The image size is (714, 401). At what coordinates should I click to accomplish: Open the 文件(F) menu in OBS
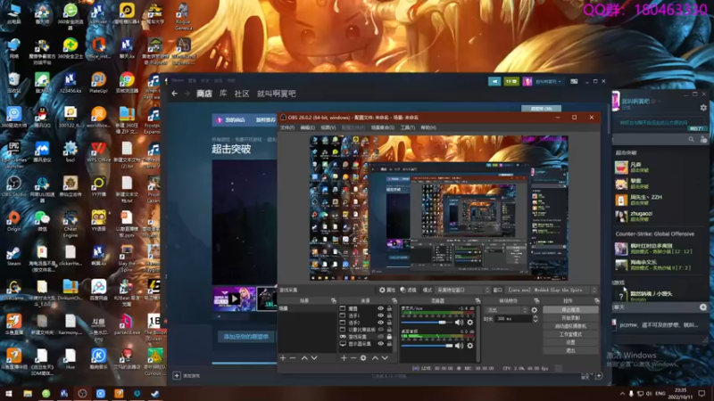(x=286, y=127)
